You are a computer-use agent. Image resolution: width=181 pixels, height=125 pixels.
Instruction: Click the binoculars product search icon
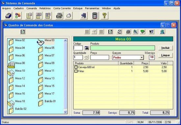point(87,48)
